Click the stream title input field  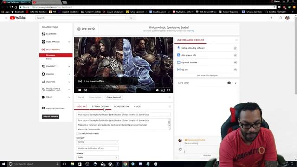click(123, 115)
